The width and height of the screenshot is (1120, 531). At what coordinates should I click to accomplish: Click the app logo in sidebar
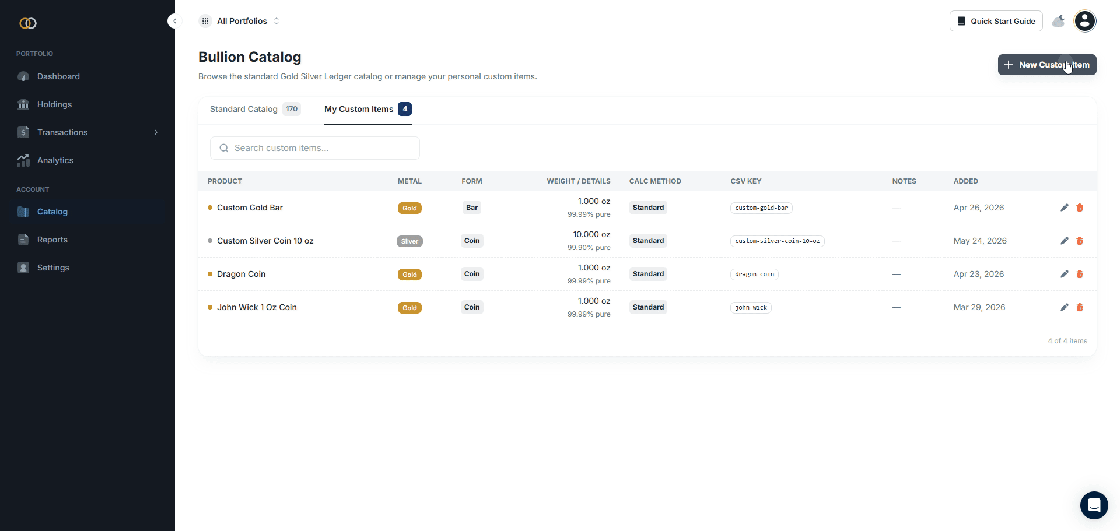click(28, 23)
